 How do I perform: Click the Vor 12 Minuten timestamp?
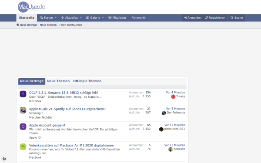(174, 125)
